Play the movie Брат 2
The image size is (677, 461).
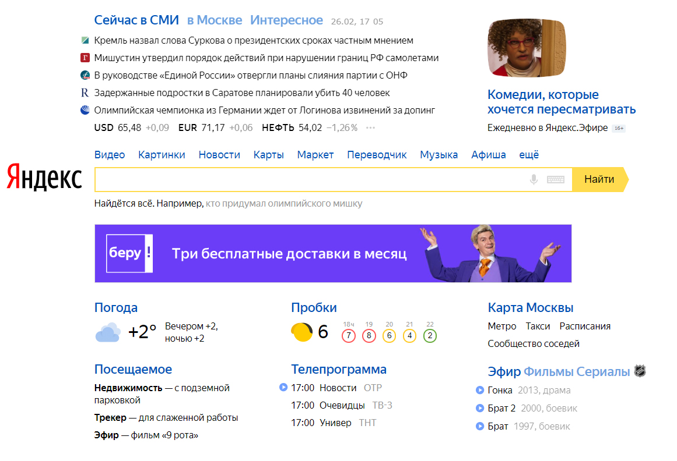[480, 408]
